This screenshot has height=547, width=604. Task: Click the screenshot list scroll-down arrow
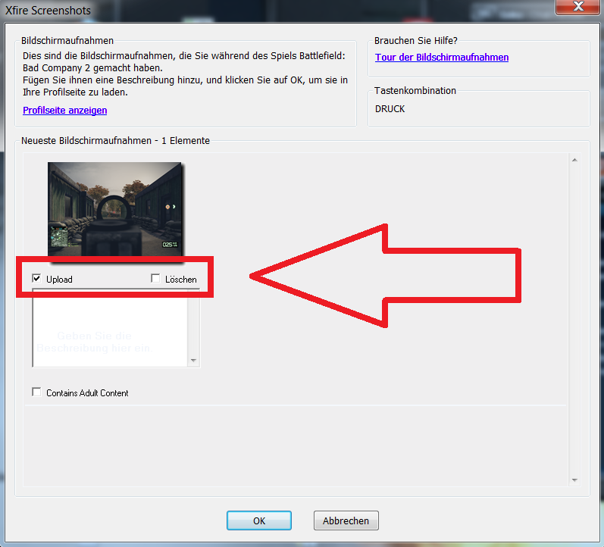coord(574,480)
